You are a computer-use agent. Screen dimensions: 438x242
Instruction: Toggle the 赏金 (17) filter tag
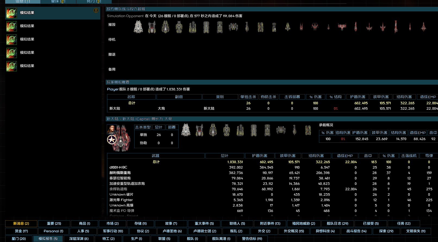click(x=21, y=231)
